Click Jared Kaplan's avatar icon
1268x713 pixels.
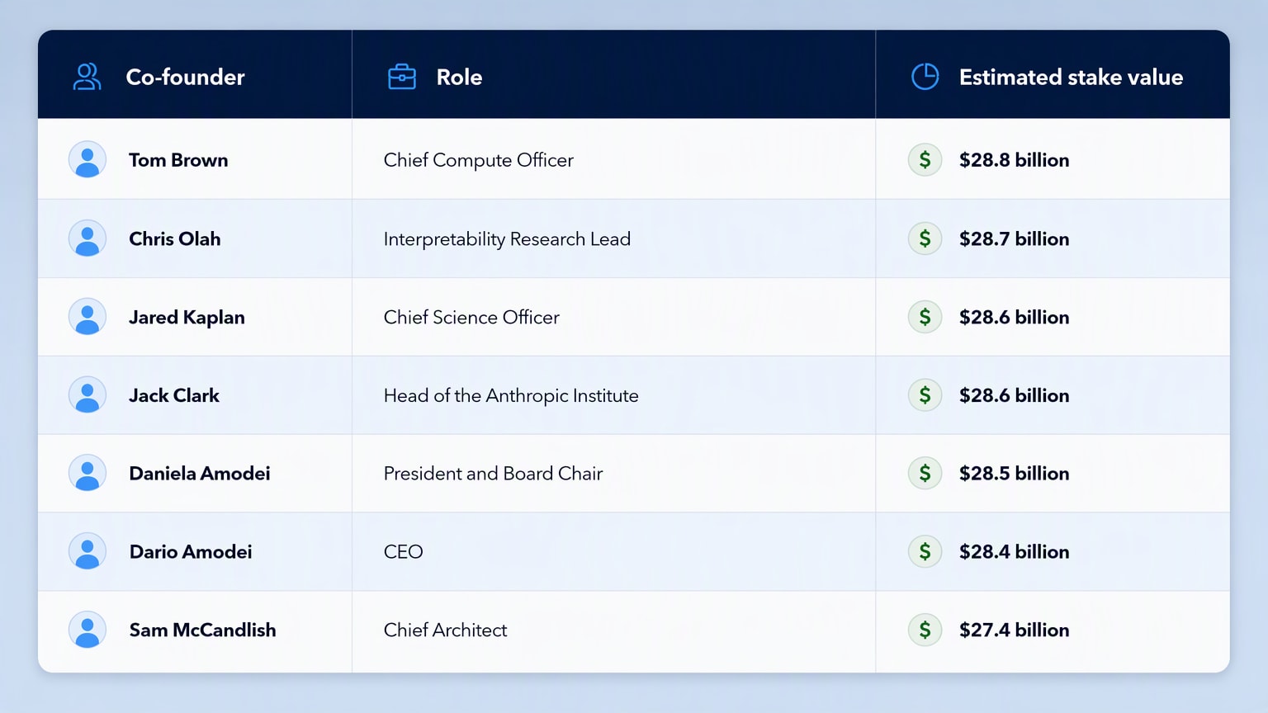pyautogui.click(x=88, y=317)
